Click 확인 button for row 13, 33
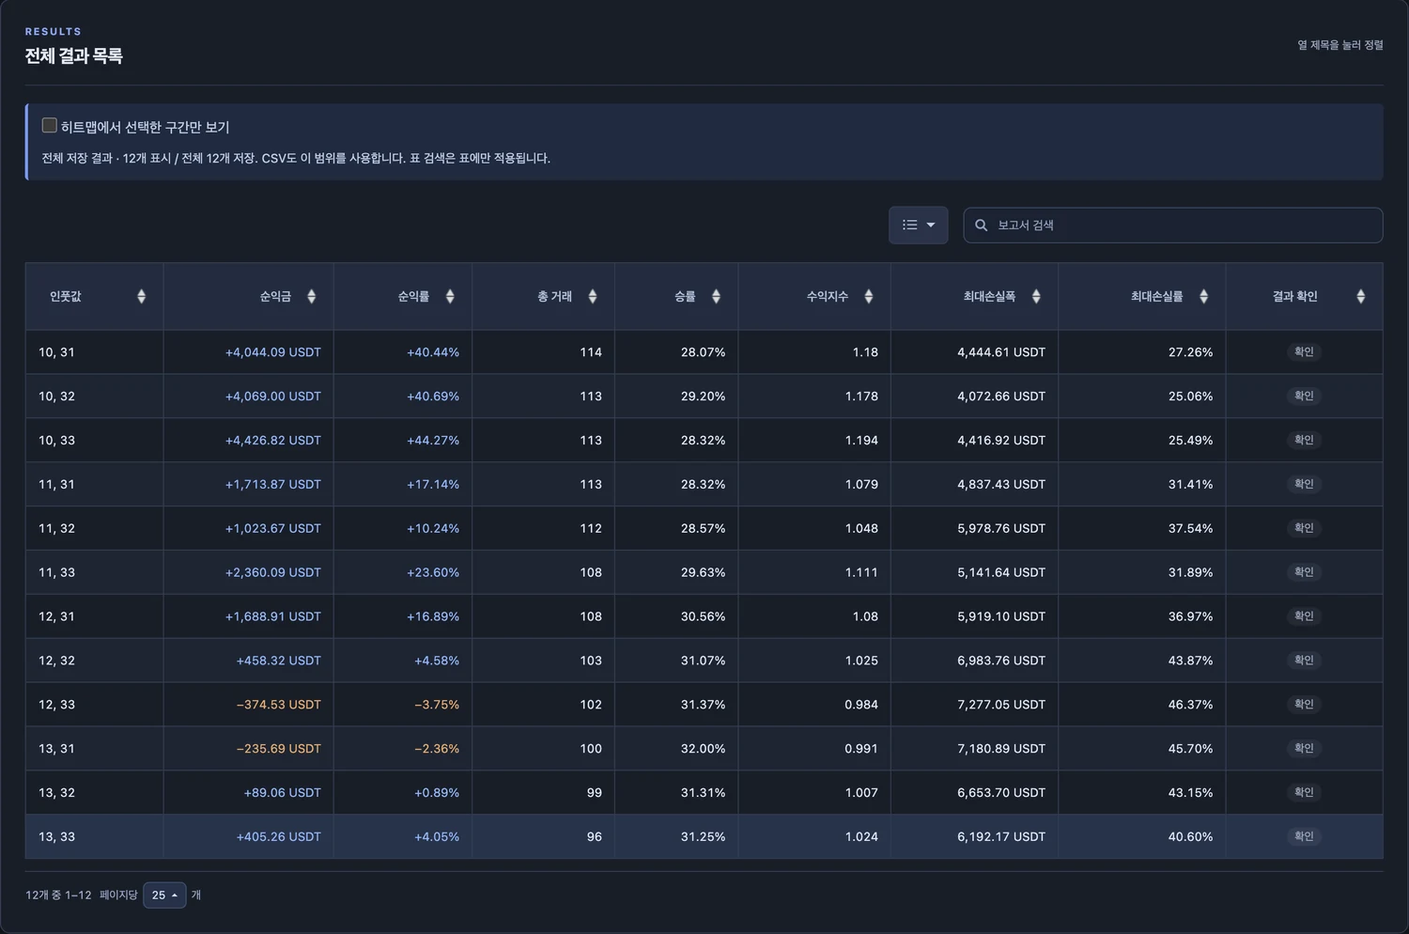Screen dimensions: 1409x934 pos(1304,836)
